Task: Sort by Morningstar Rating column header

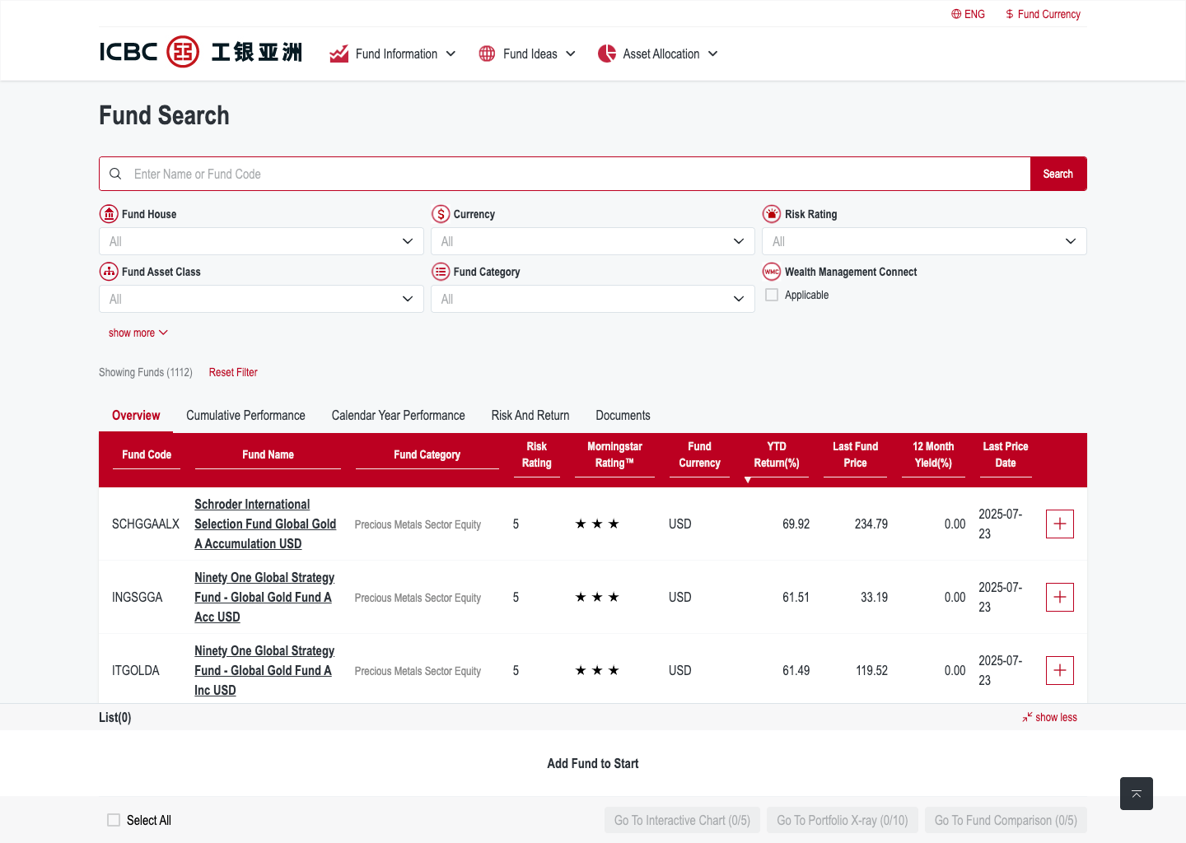Action: [x=614, y=454]
